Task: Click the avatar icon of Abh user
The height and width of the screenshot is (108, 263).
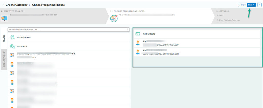Action: (x=138, y=43)
